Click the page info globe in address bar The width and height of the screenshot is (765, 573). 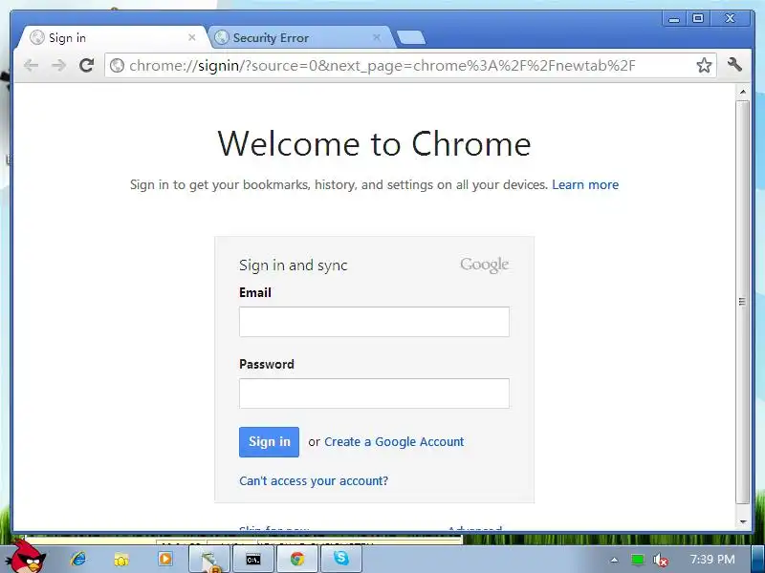coord(117,65)
